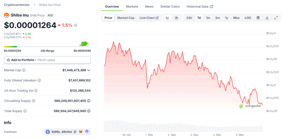Open the Overview tab
This screenshot has width=283, height=139.
tap(112, 7)
